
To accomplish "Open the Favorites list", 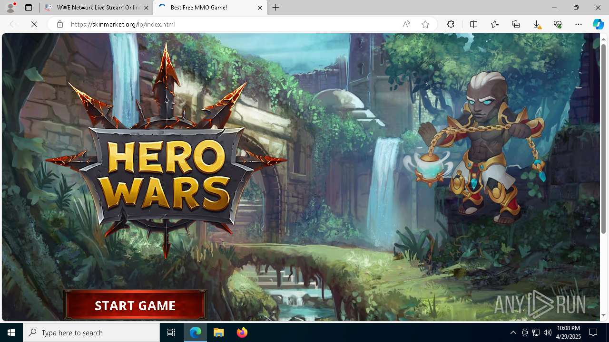I will 495,24.
